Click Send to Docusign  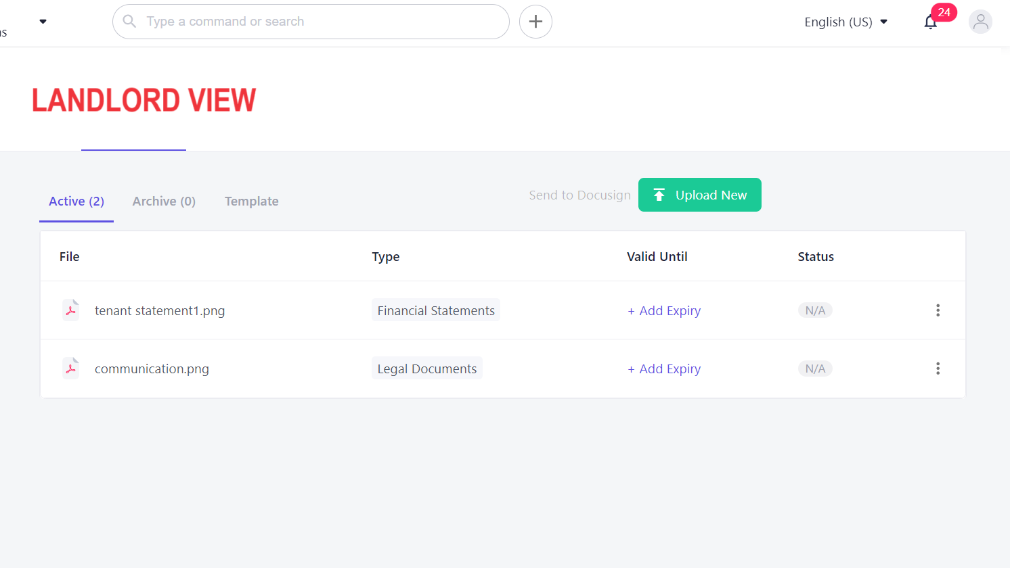coord(579,195)
